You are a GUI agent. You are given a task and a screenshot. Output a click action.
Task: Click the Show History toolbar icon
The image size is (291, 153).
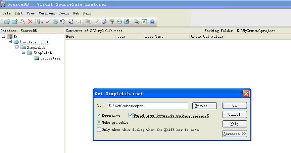click(119, 22)
